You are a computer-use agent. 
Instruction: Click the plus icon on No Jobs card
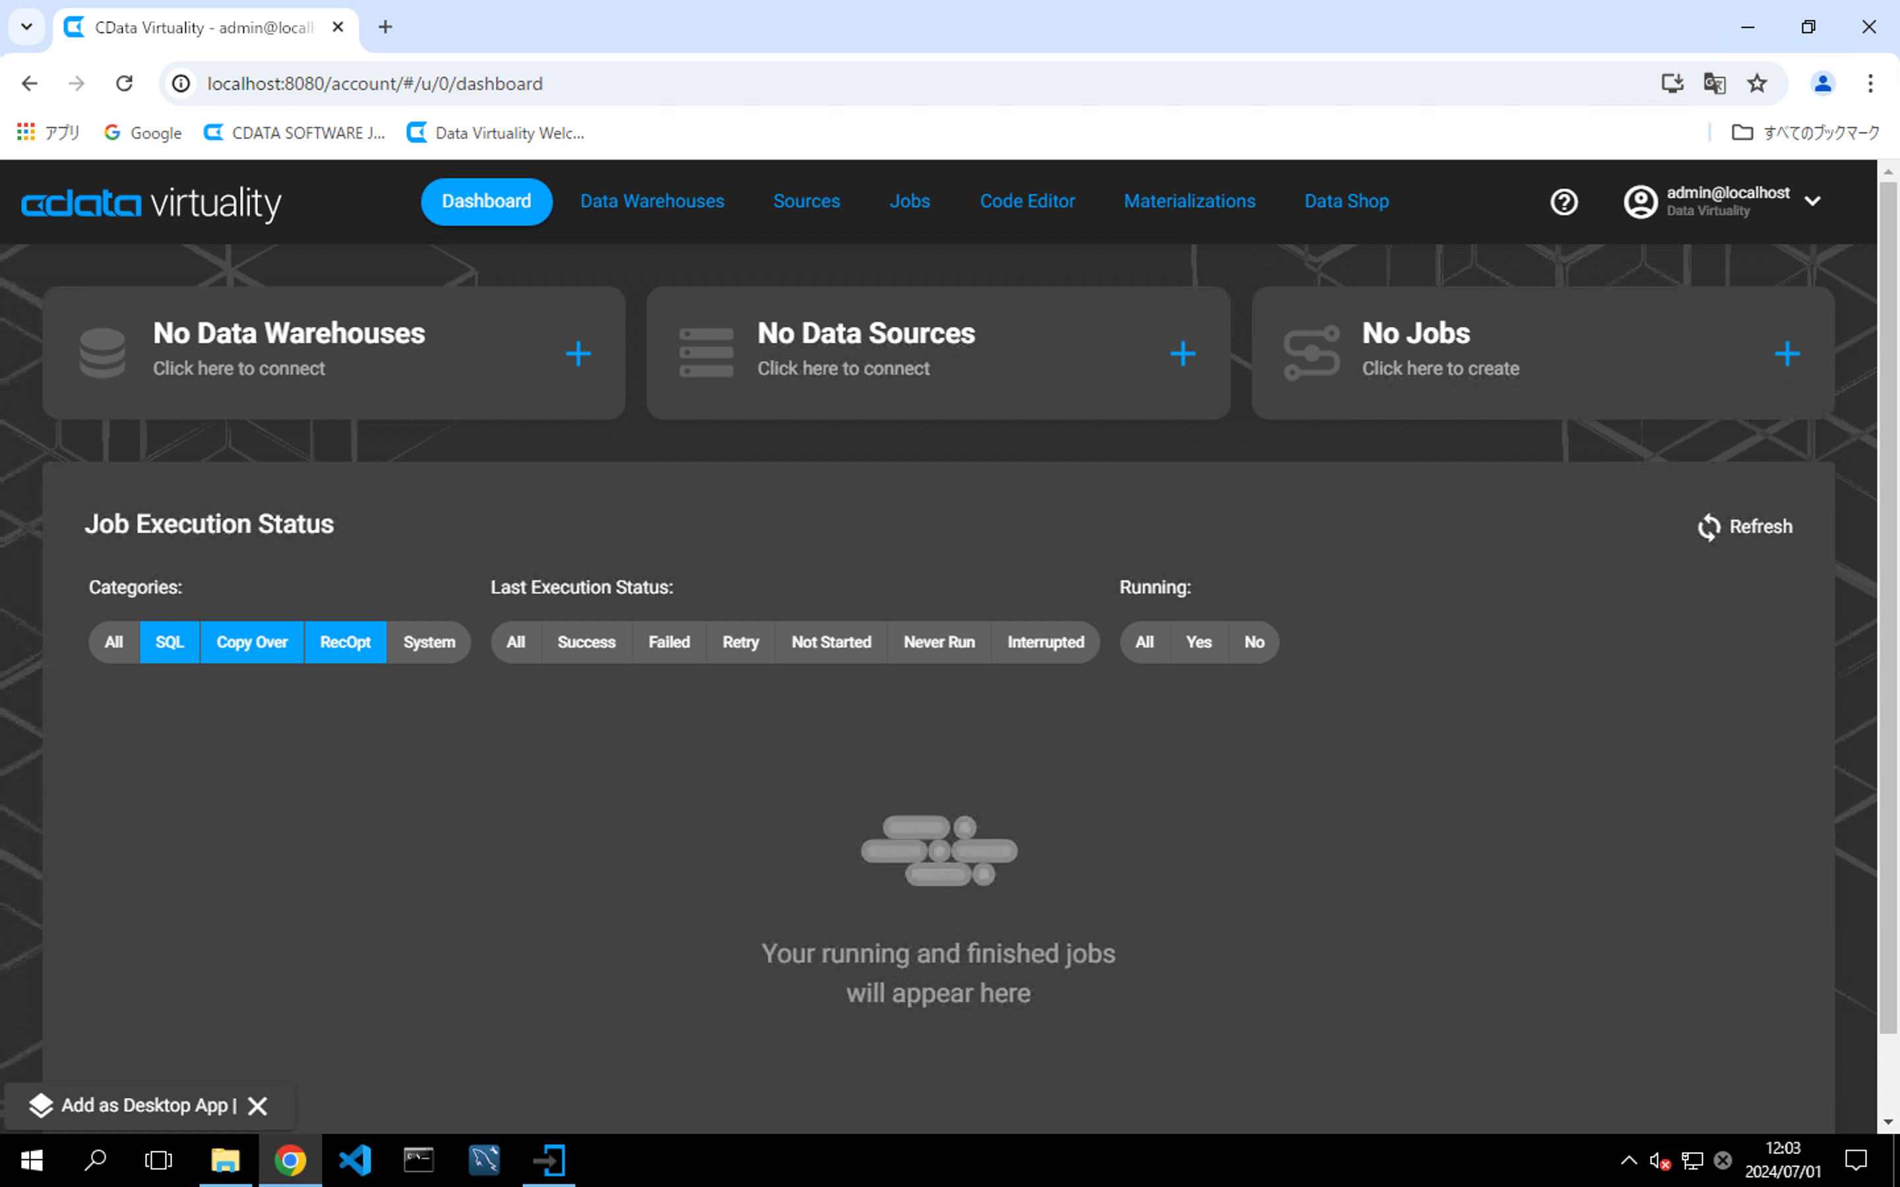[1787, 353]
